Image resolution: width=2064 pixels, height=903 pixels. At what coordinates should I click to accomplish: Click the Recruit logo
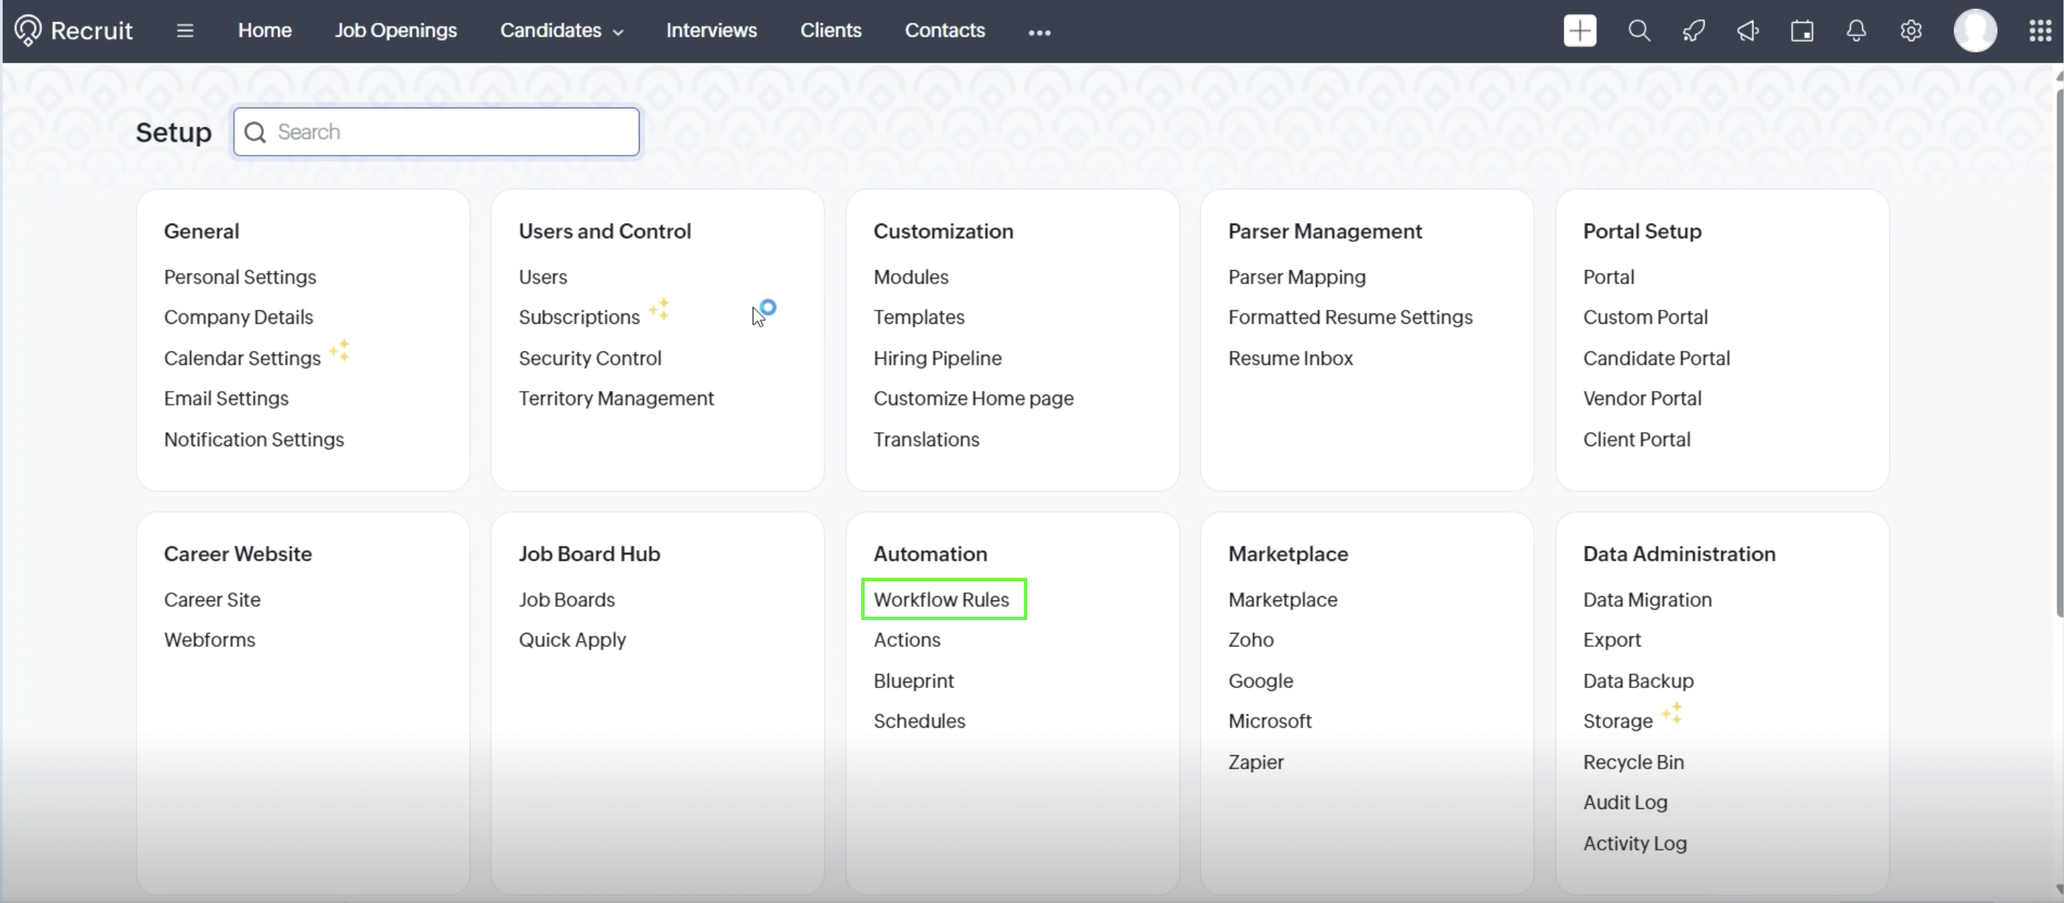tap(74, 31)
